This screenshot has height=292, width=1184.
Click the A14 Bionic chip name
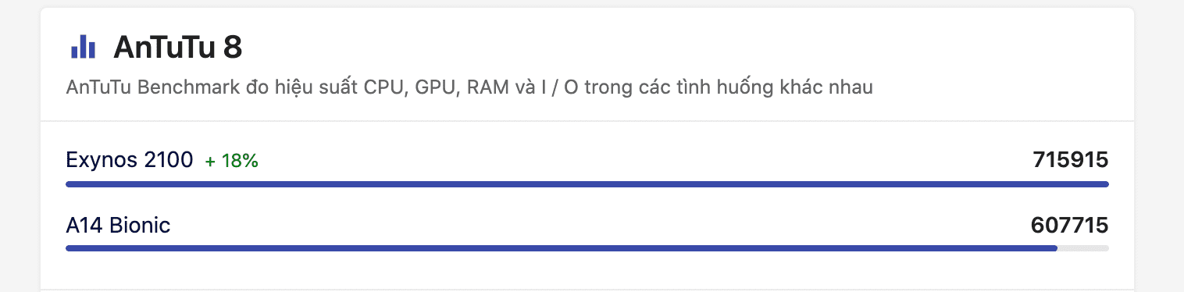click(118, 226)
